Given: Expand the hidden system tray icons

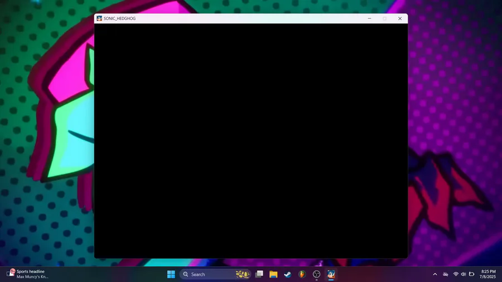Looking at the screenshot, I should coord(435,274).
